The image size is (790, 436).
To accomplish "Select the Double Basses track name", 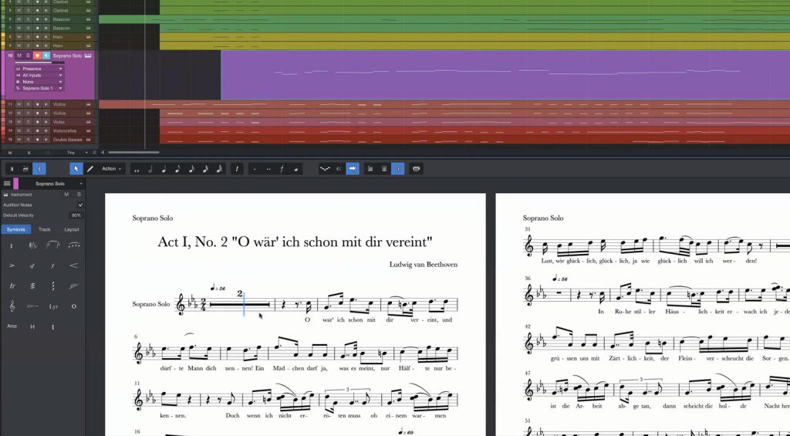I will click(x=66, y=139).
